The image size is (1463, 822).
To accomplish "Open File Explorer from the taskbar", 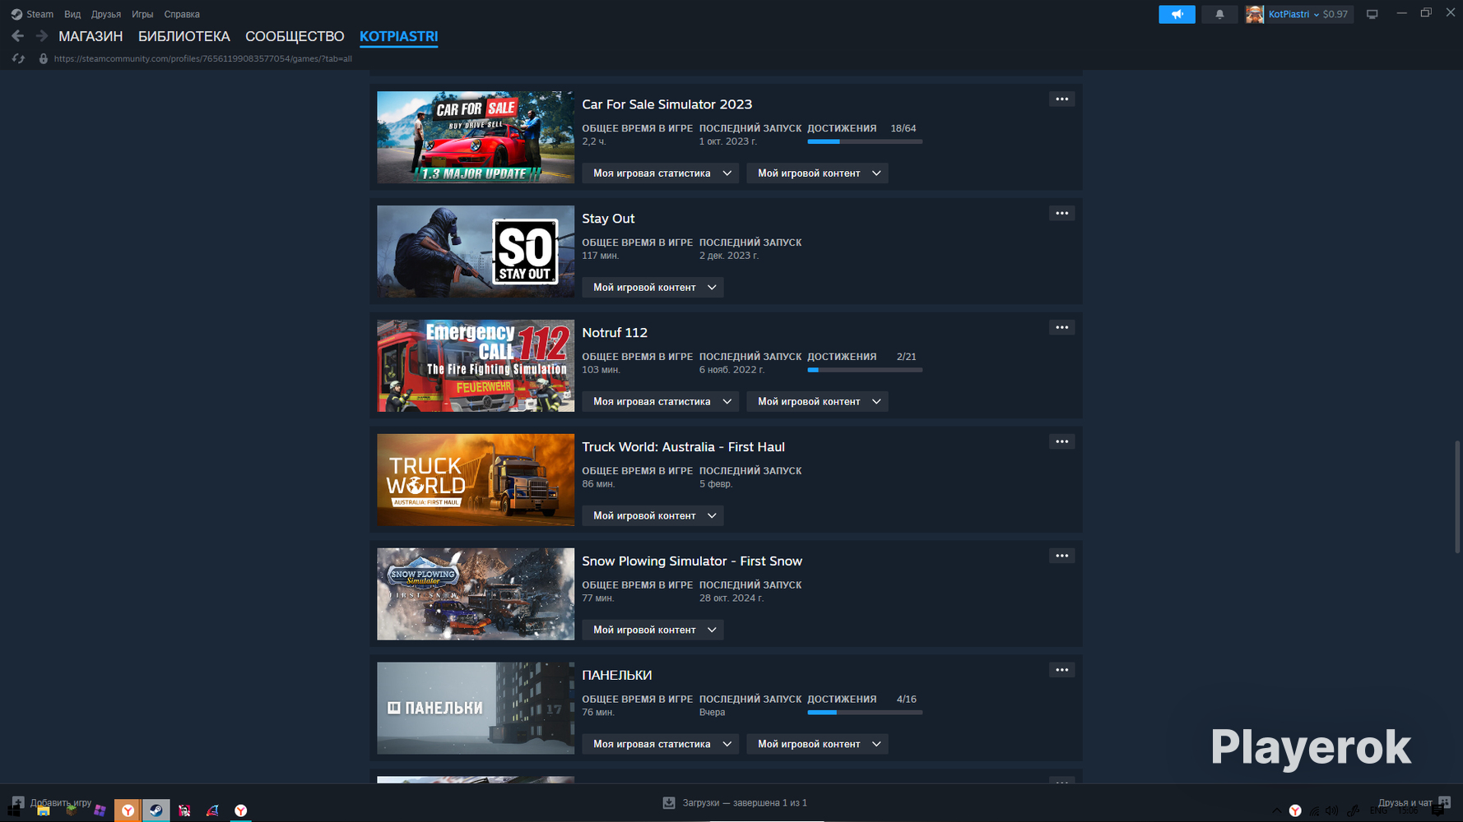I will tap(44, 810).
